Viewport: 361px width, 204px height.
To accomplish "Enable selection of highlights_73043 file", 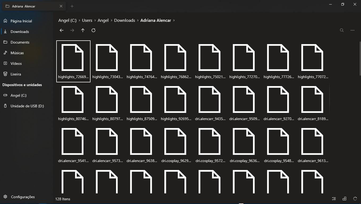I will (107, 61).
